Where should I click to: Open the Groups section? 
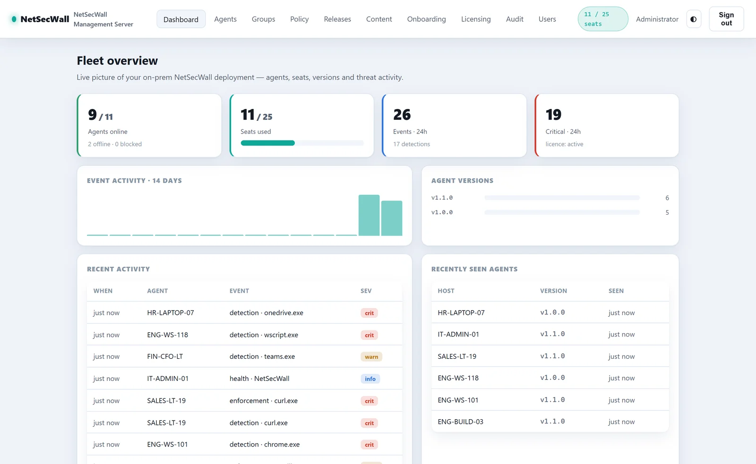pos(263,19)
